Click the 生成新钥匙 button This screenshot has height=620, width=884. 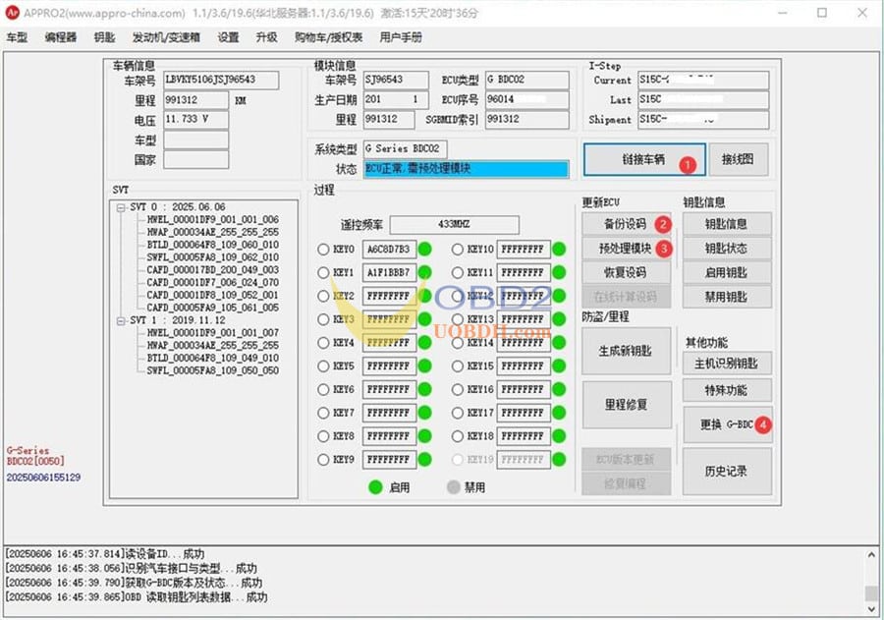627,351
